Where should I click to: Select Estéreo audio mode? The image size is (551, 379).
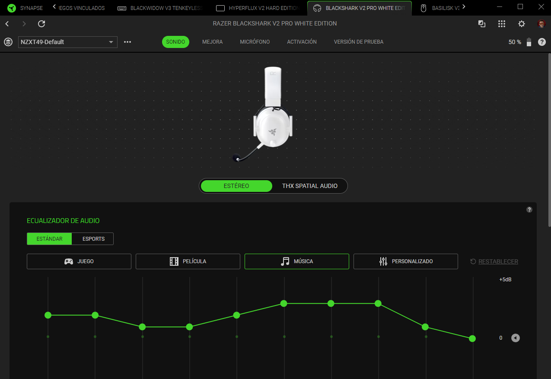point(236,186)
